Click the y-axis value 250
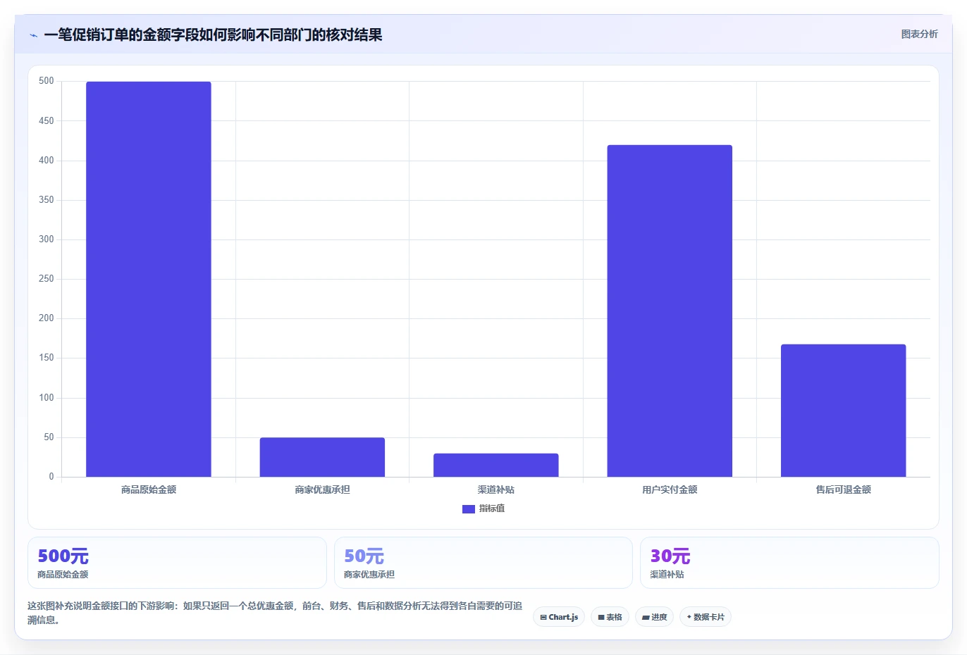The image size is (967, 655). pos(47,279)
